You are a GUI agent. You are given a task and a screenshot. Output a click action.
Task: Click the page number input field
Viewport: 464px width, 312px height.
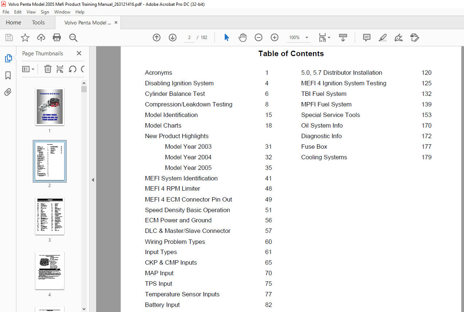(189, 38)
